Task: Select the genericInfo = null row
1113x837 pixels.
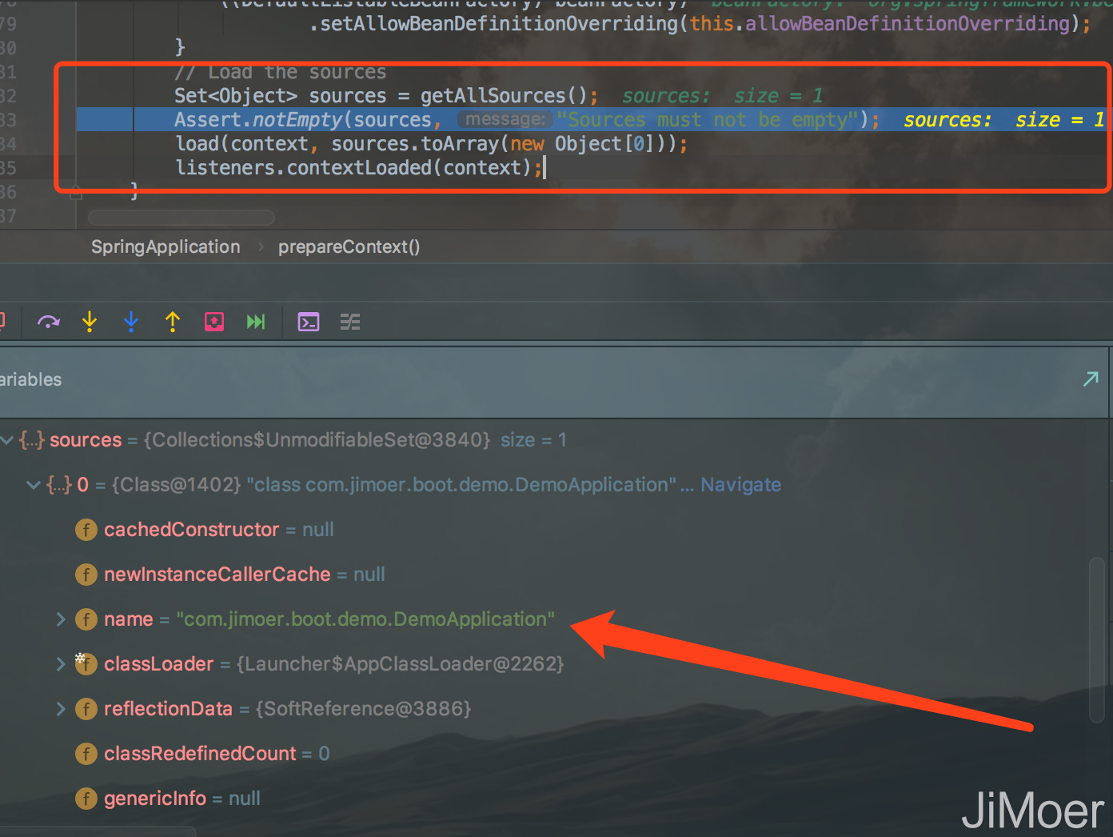Action: [556, 799]
